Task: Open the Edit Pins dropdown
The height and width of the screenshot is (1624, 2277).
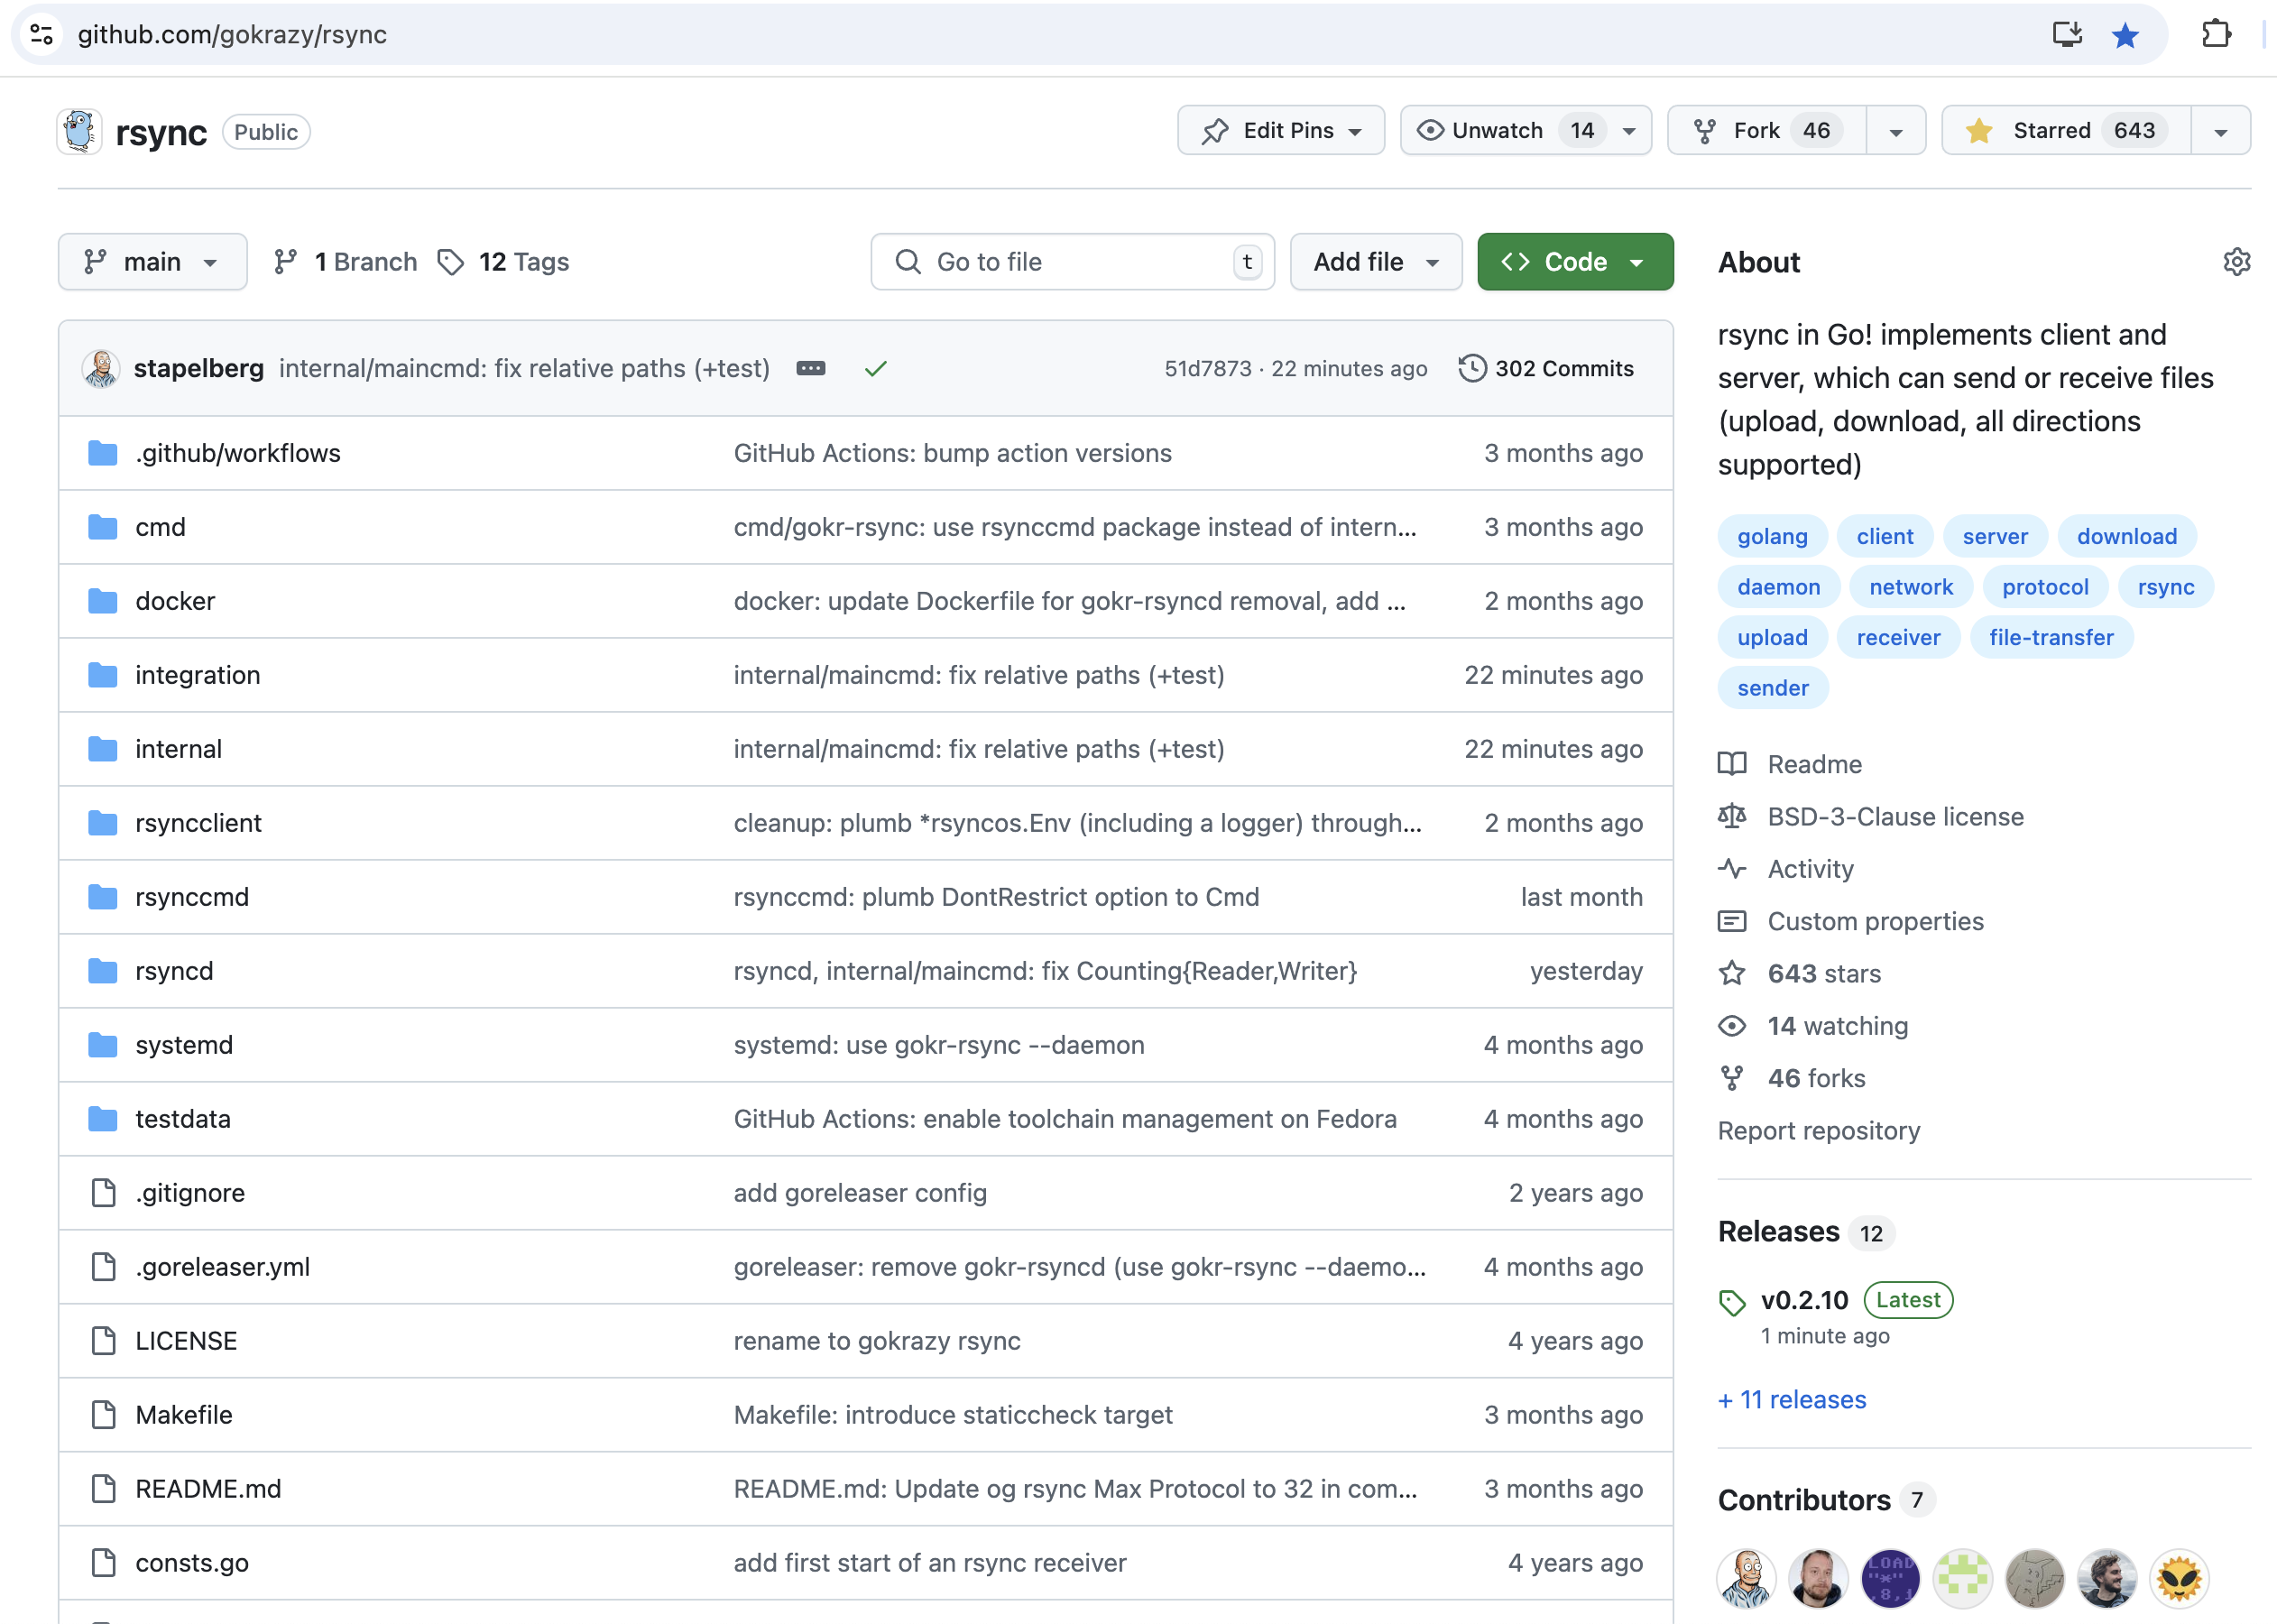Action: [1281, 130]
